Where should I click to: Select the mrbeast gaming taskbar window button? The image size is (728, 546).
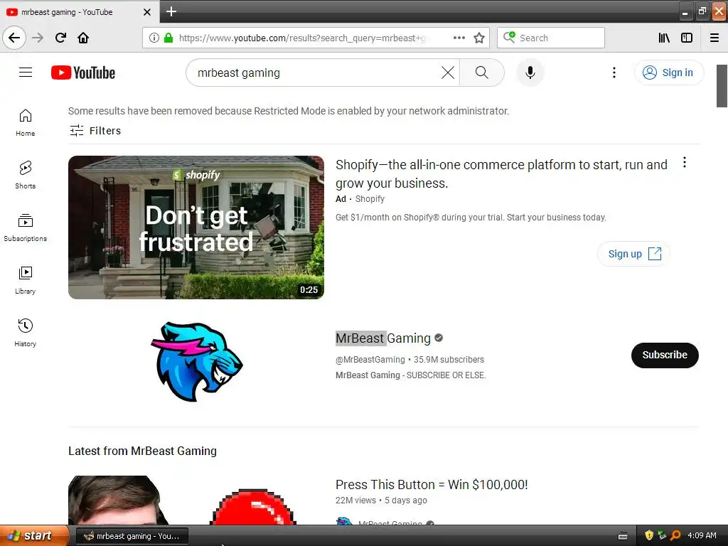132,536
